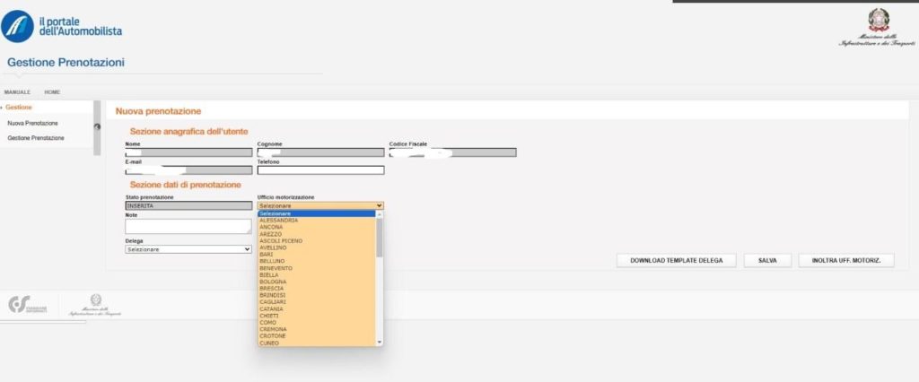Collapse the Ufficio motorizzazione combo box
The image size is (919, 382).
coord(320,205)
